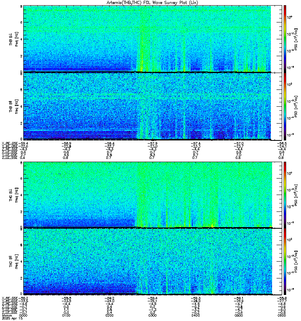Click the THC X_RE_GSE value '-59.1'
This screenshot has width=301, height=321.
point(238,298)
